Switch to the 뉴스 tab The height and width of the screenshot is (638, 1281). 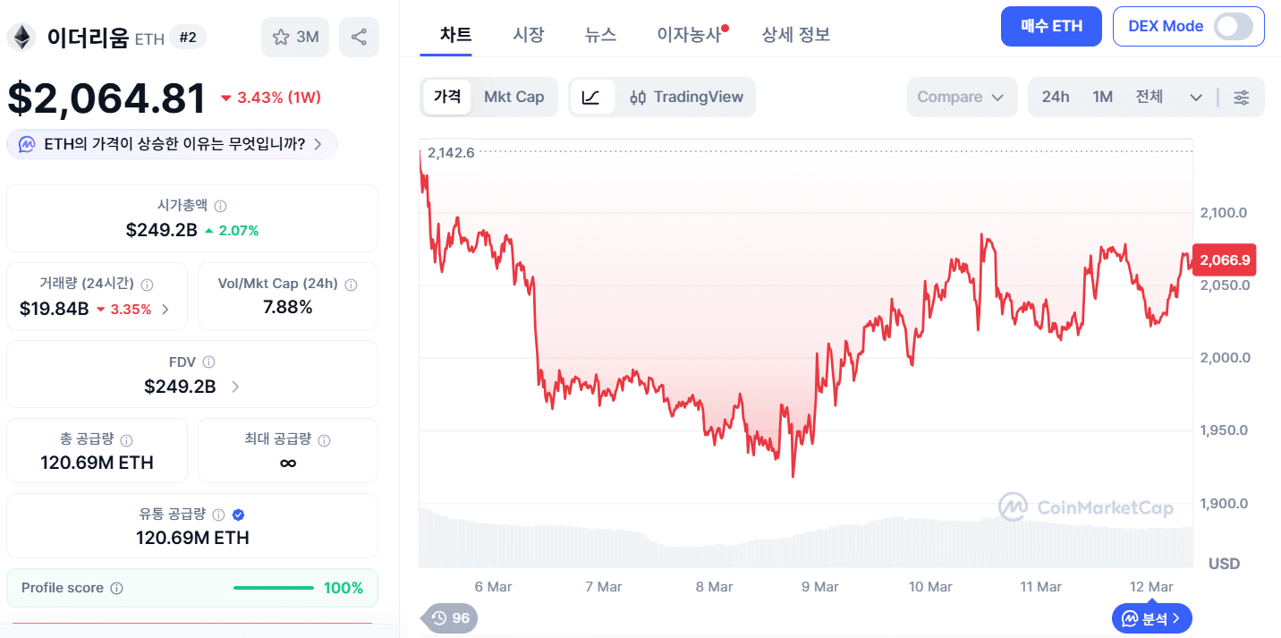pyautogui.click(x=600, y=34)
